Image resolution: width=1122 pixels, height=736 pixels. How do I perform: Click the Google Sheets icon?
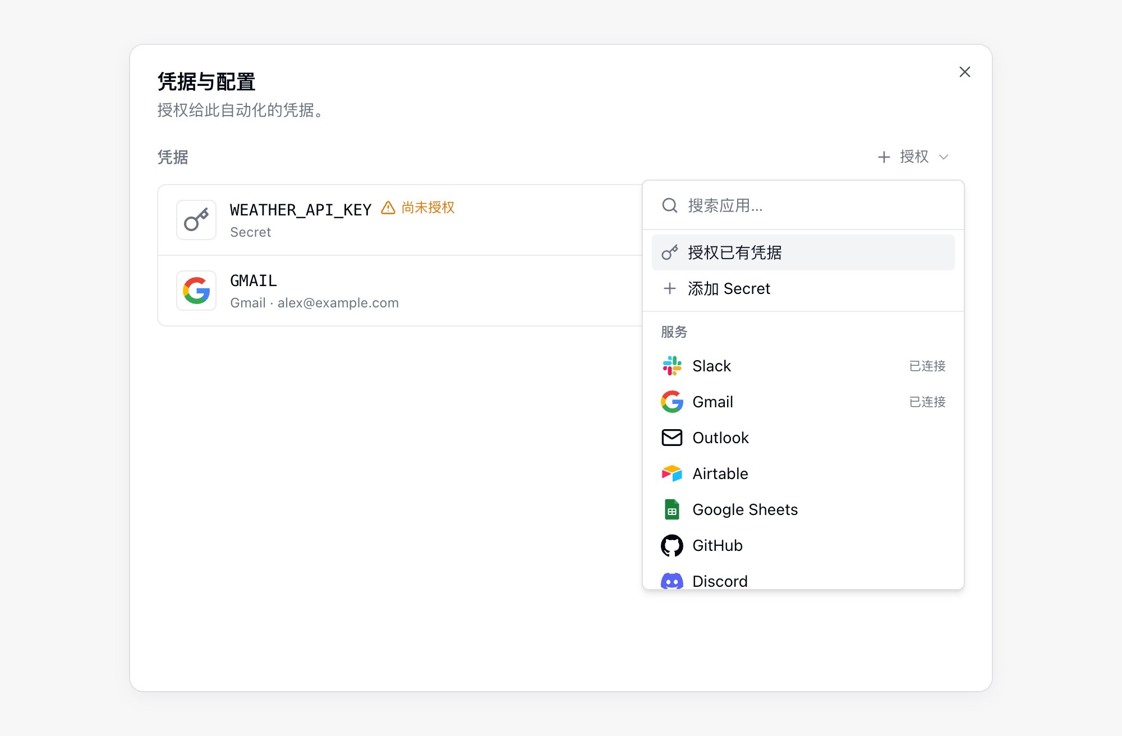pos(672,509)
